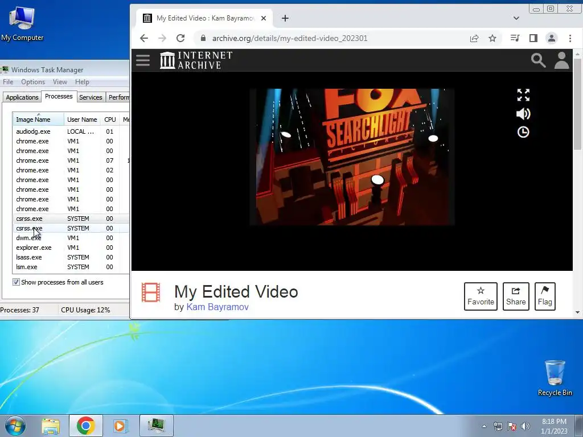Sort processes by Image Name column
This screenshot has height=437, width=583.
click(x=38, y=119)
